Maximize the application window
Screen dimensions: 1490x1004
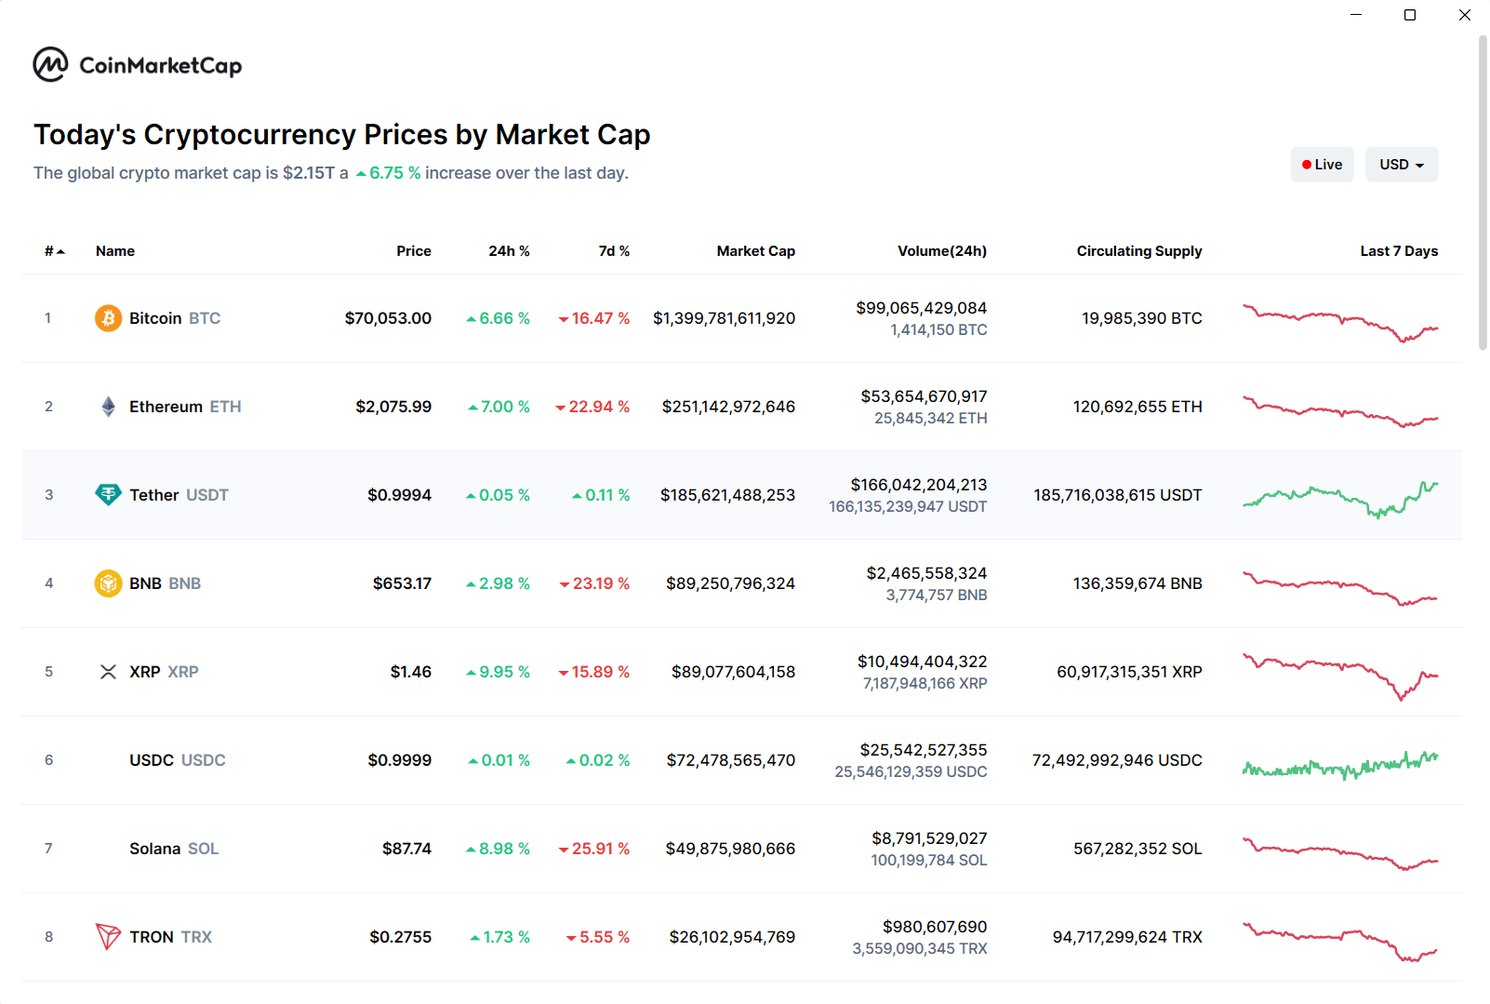(x=1410, y=15)
